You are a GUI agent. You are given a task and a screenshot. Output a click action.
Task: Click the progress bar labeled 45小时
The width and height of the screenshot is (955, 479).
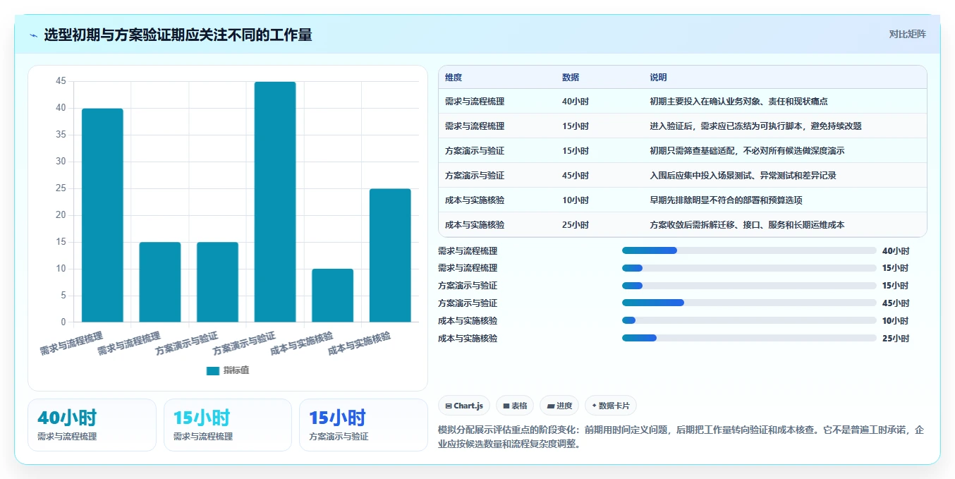(x=749, y=303)
